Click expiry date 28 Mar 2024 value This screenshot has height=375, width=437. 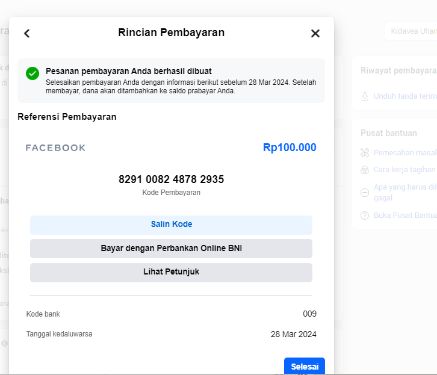click(x=294, y=334)
